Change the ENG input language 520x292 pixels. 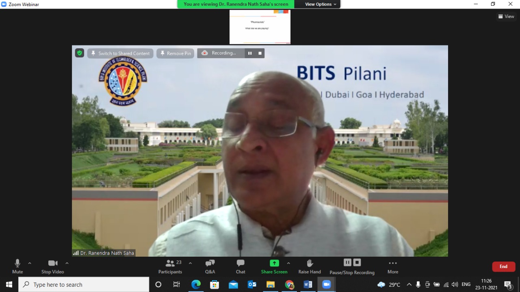(x=466, y=285)
